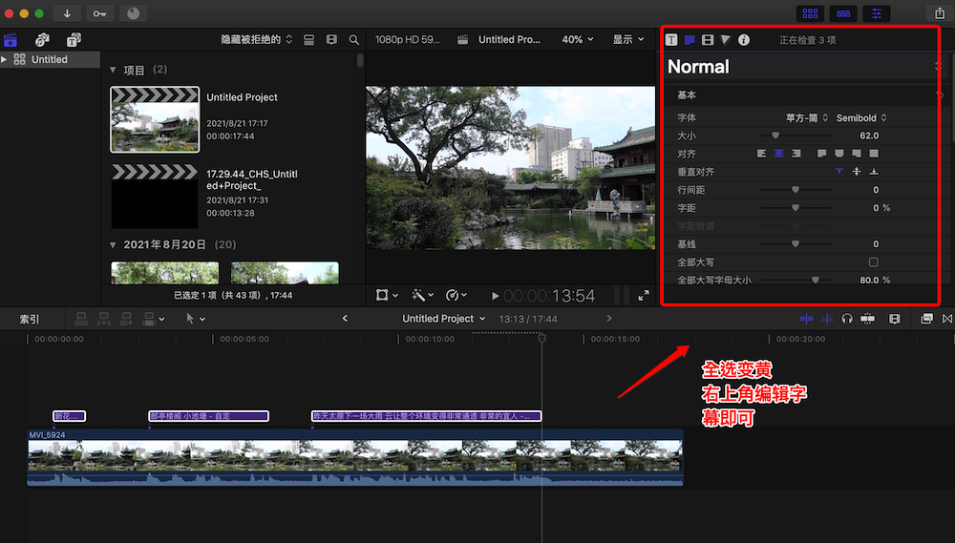The height and width of the screenshot is (543, 955).
Task: Enter full-screen viewer mode
Action: click(x=644, y=296)
